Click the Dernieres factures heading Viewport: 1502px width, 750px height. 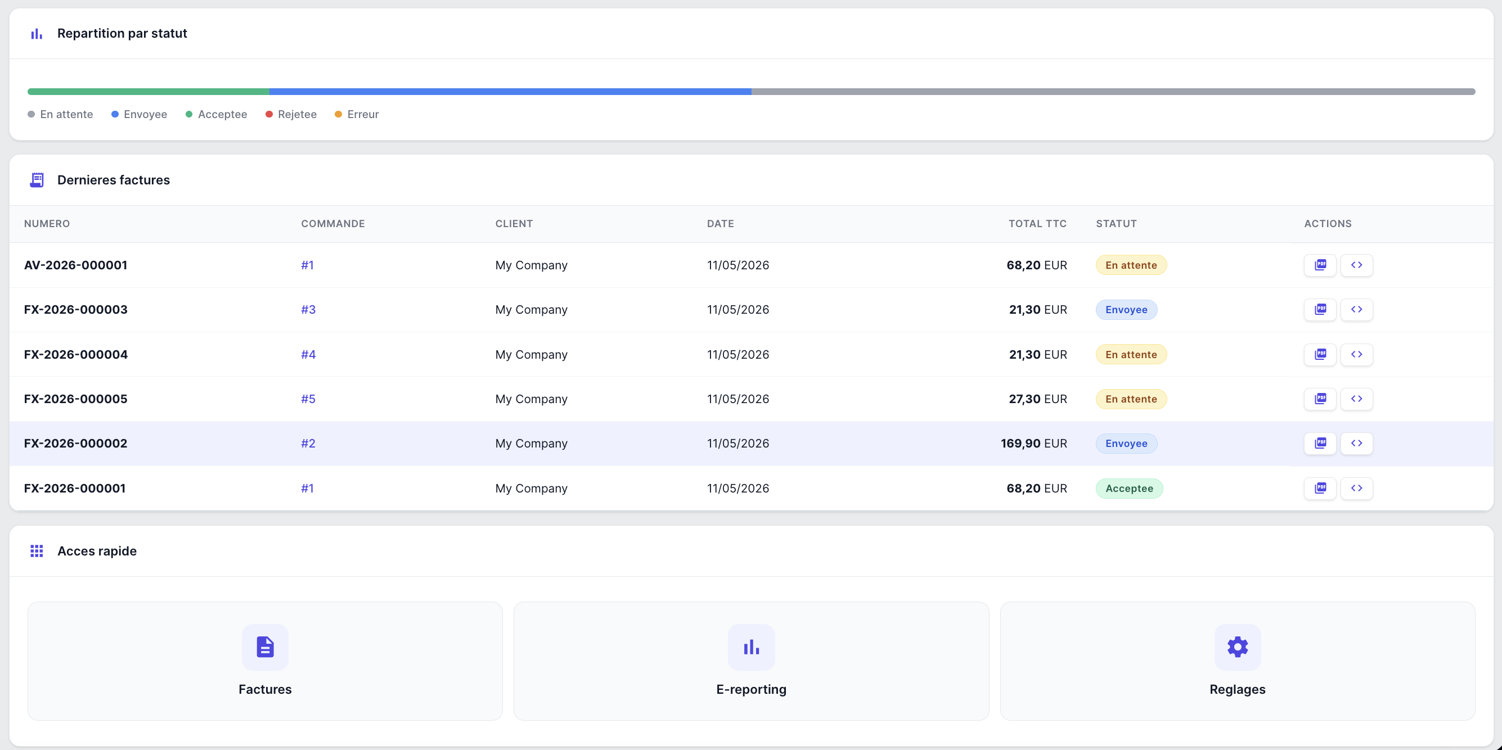114,180
